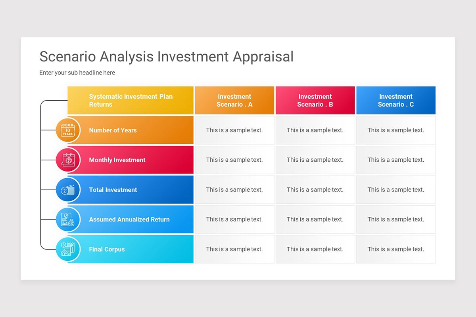
Task: Select the Monthly Investment calendar coin icon
Action: point(68,160)
